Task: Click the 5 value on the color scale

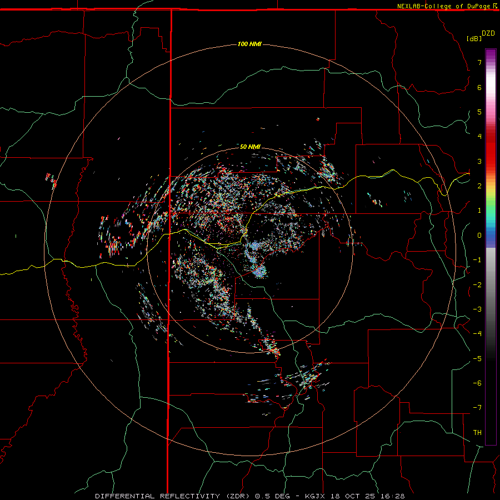Action: point(479,112)
